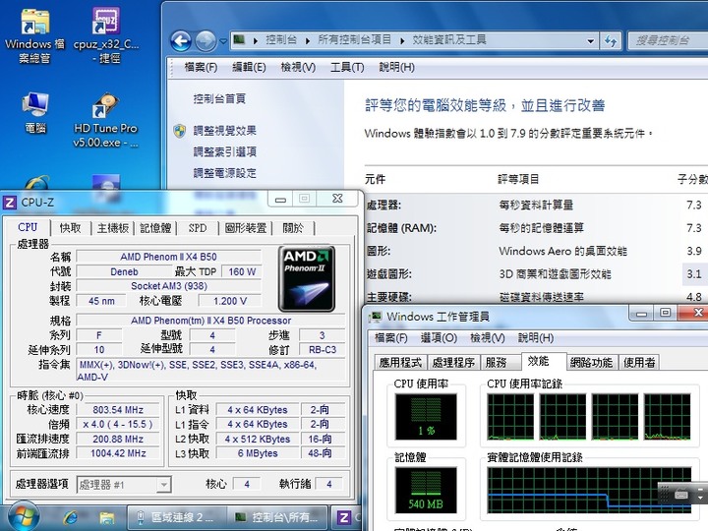
Task: Click the CPU usage 1% gauge
Action: (426, 416)
